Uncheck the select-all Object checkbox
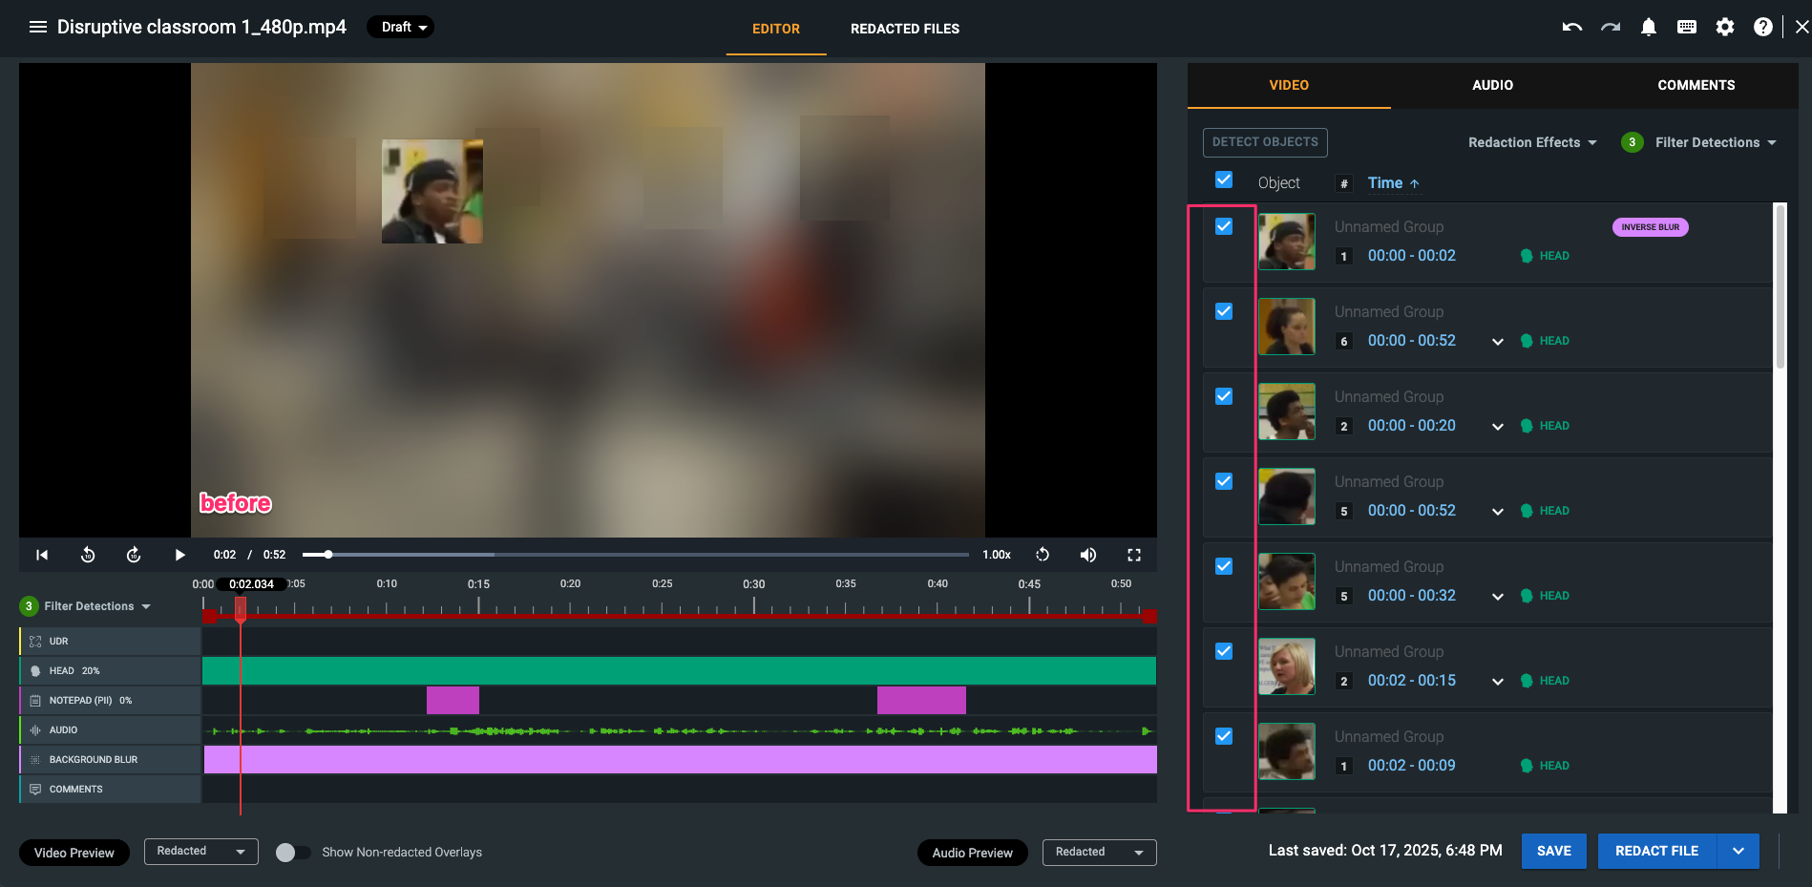The image size is (1812, 887). click(1223, 180)
